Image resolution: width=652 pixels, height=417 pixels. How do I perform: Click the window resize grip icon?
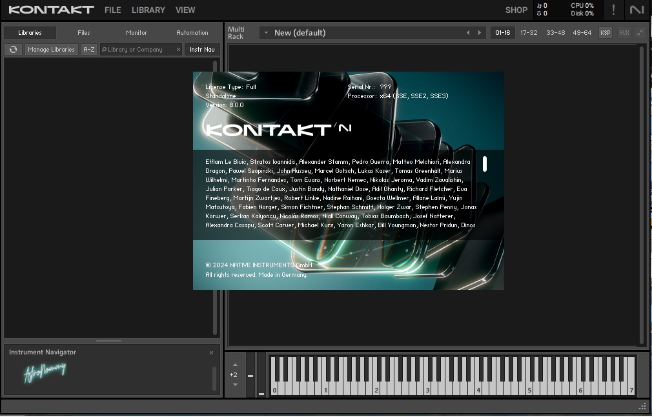[643, 407]
